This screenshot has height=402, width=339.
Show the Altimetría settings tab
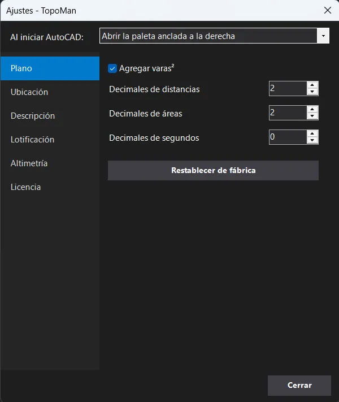(x=50, y=163)
